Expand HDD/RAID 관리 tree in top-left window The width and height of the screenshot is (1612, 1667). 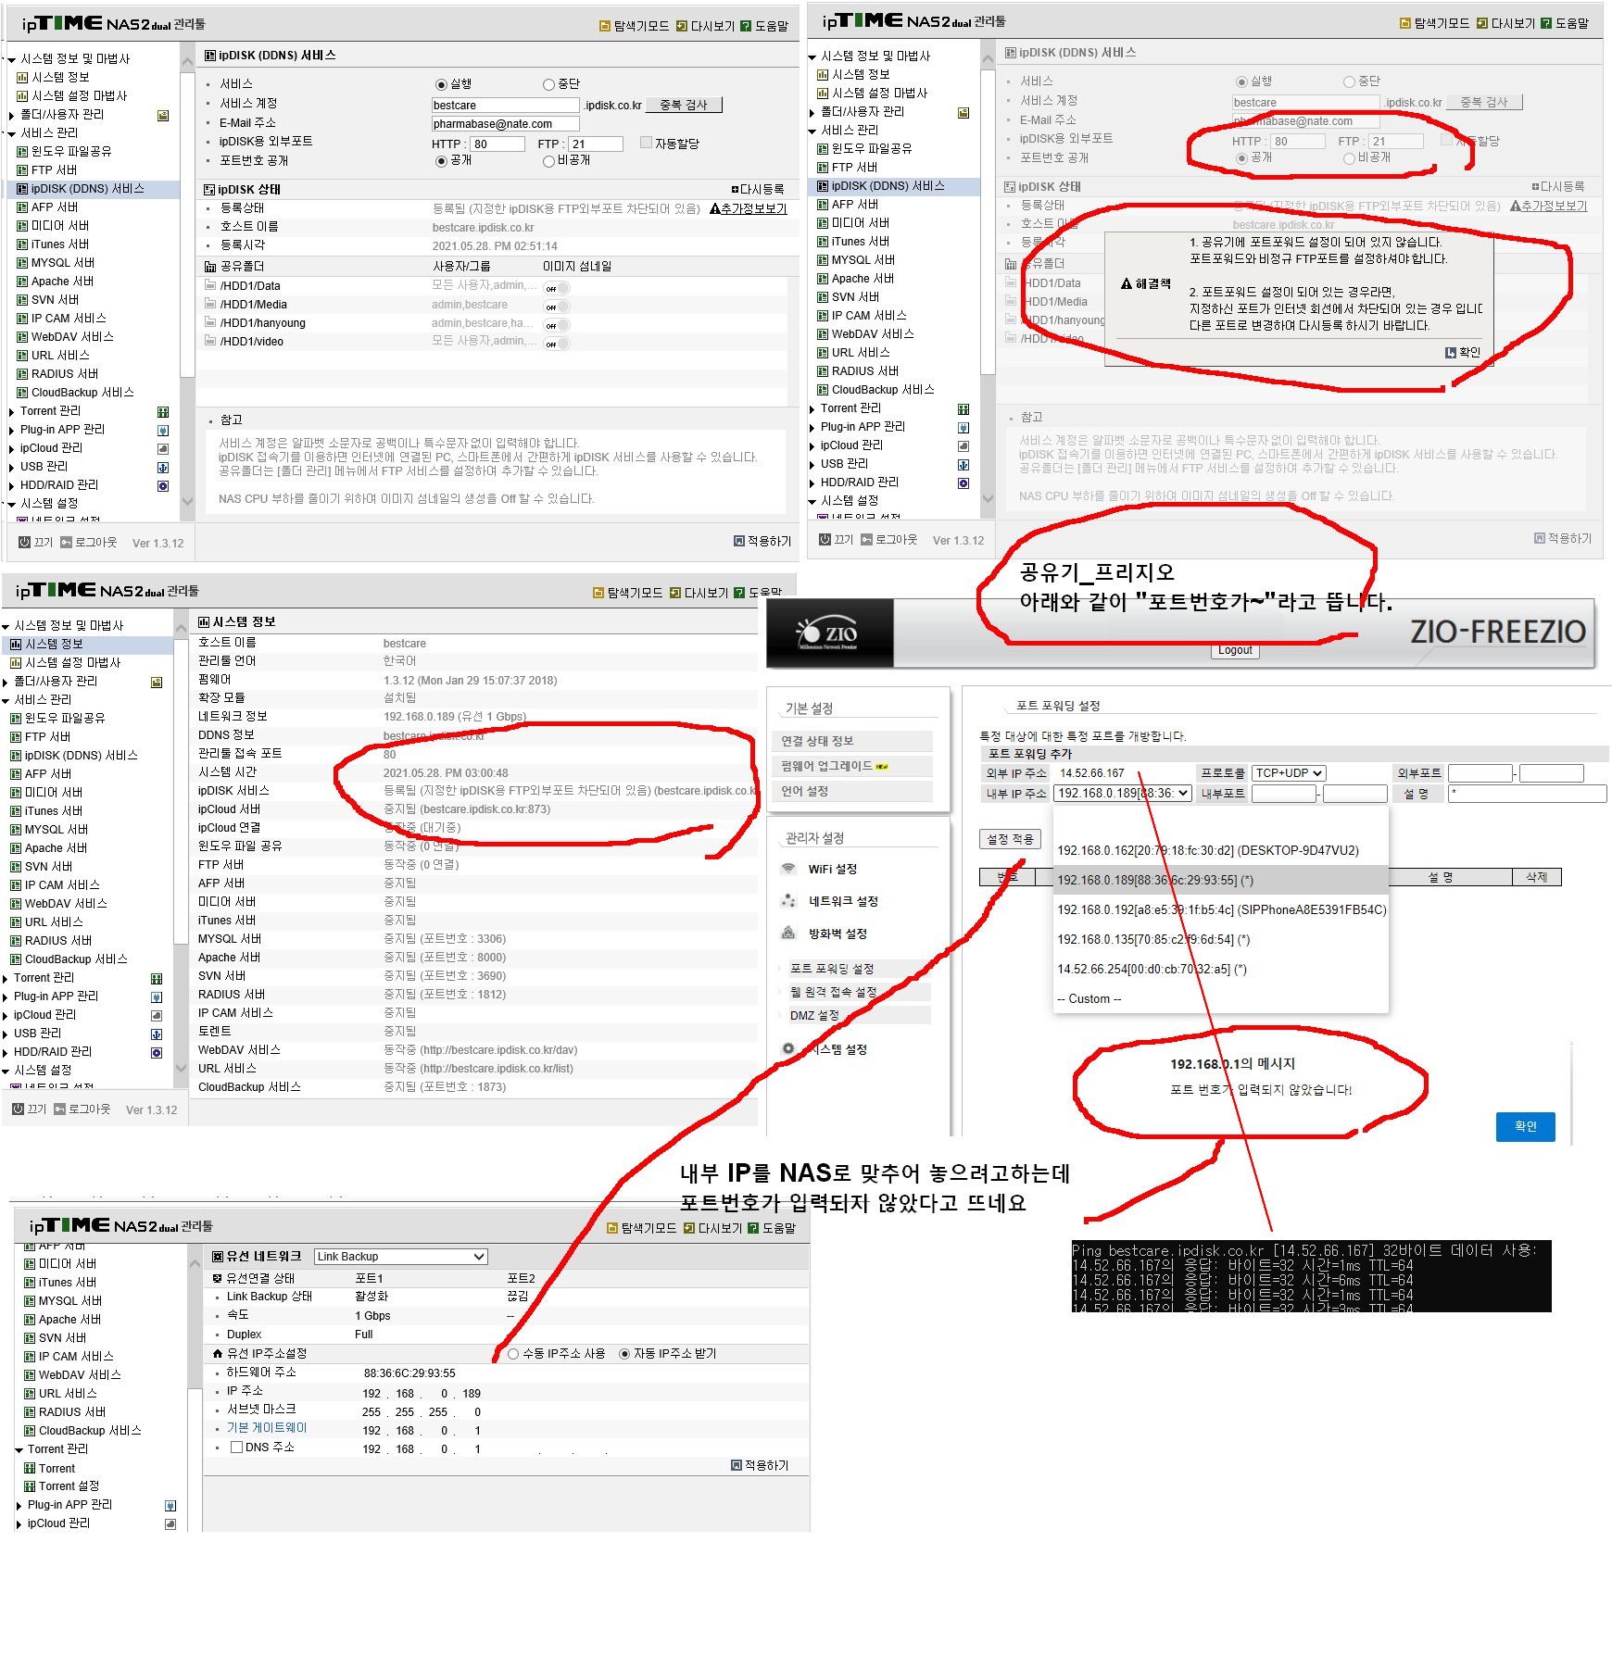(12, 486)
